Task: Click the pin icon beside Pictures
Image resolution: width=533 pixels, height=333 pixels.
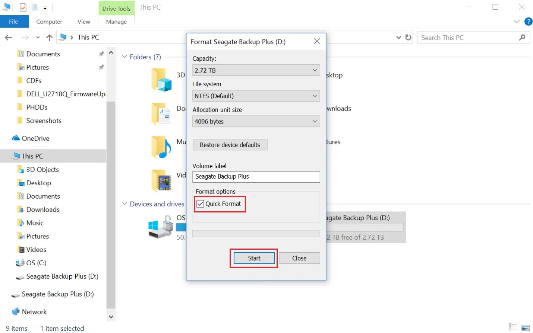Action: coord(101,67)
